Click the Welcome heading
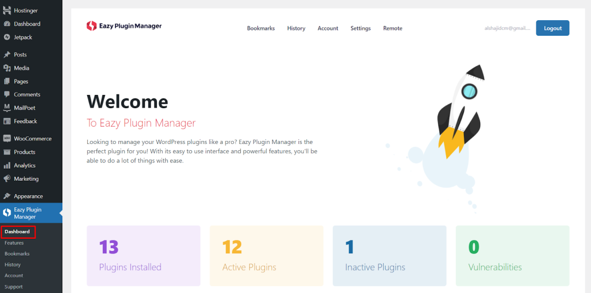 (128, 101)
